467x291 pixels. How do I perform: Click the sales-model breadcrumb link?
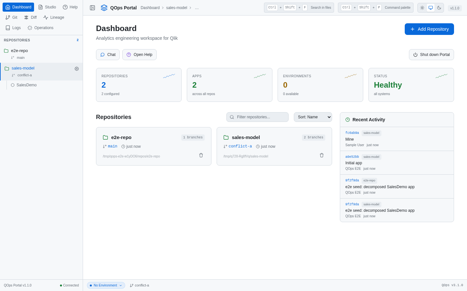(x=176, y=8)
